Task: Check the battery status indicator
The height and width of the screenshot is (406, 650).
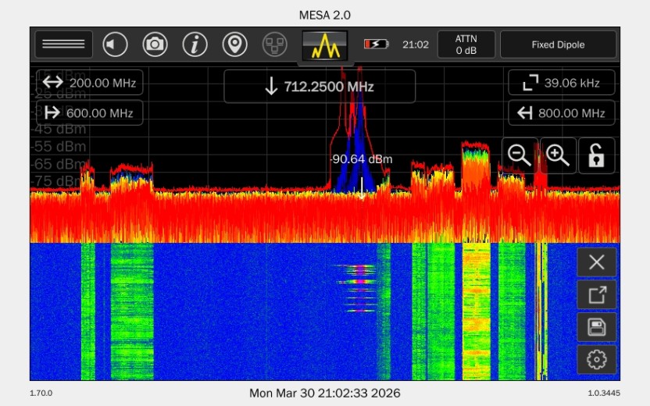Action: [376, 45]
